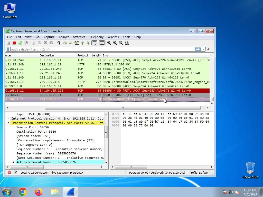Select the Destination Port: 8080 detail line
The height and width of the screenshot is (197, 263).
click(x=36, y=132)
